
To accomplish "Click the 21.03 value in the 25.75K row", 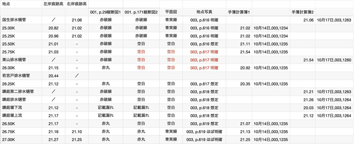I will (x=54, y=52).
